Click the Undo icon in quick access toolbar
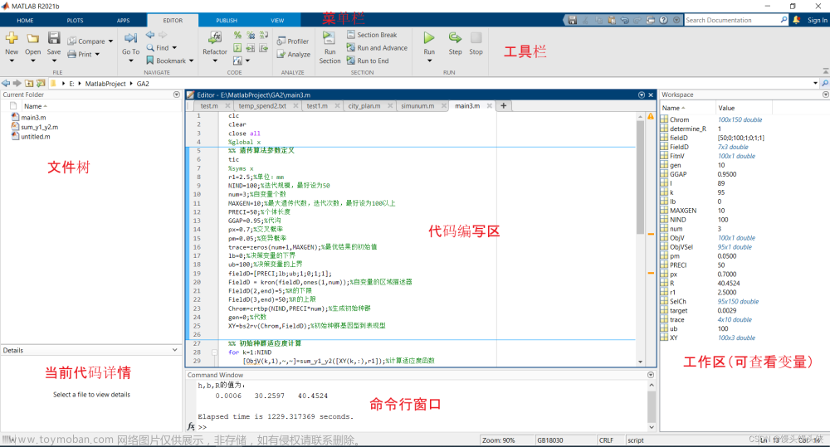Screen dimensions: 830x447 coord(625,20)
